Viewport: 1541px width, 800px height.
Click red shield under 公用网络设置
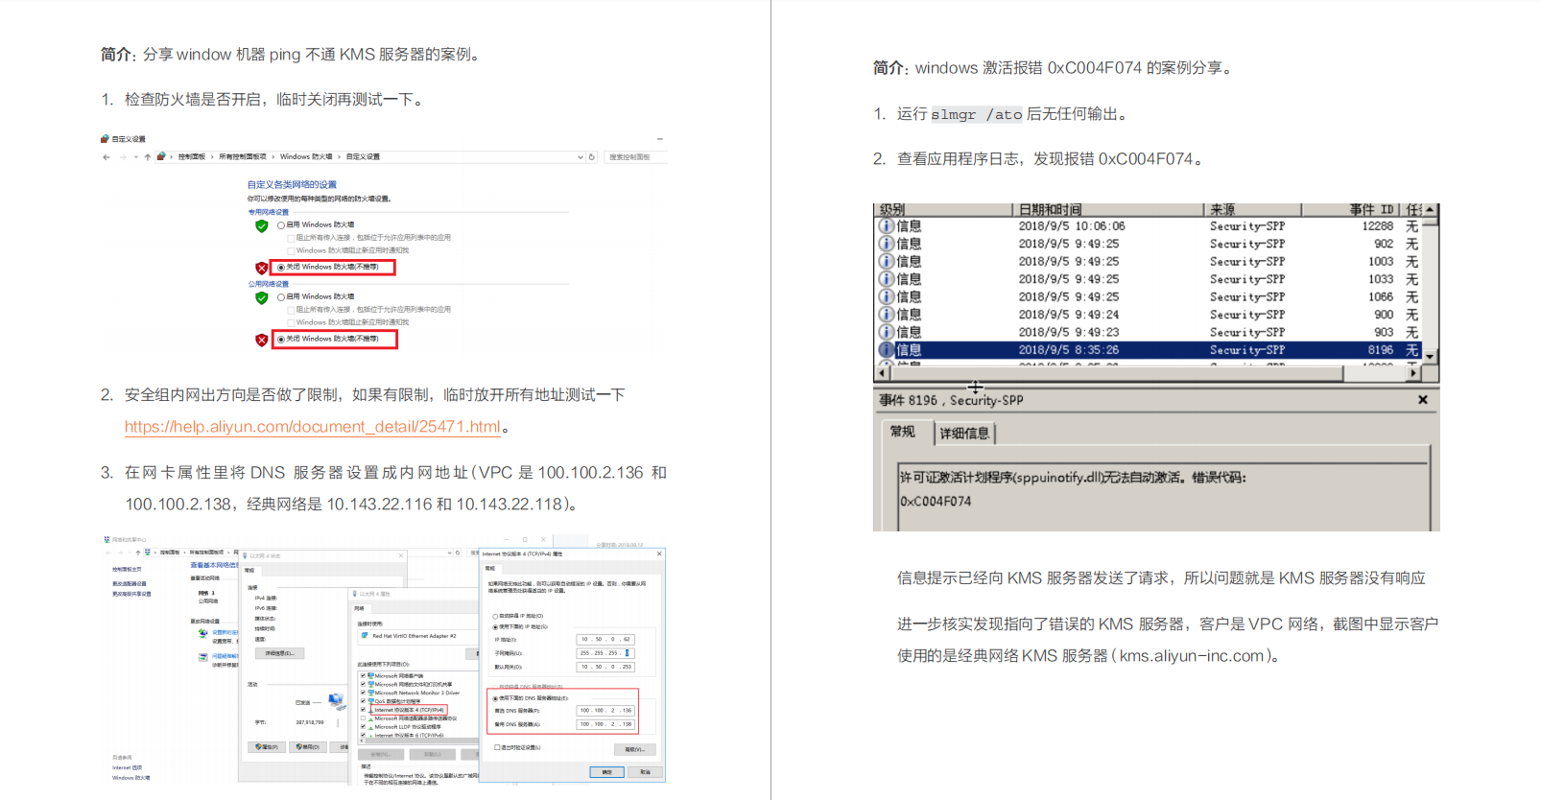(261, 340)
